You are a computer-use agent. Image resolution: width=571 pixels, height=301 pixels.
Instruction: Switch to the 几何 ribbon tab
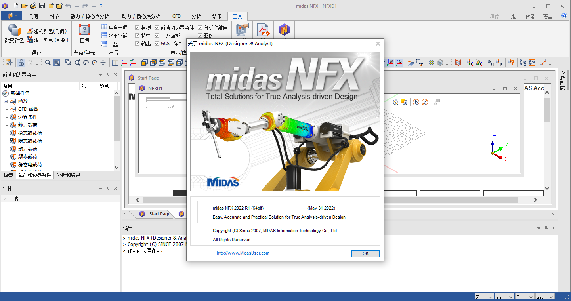click(34, 16)
